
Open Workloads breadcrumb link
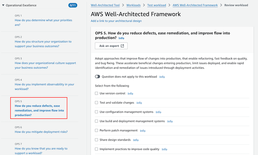pos(134,5)
